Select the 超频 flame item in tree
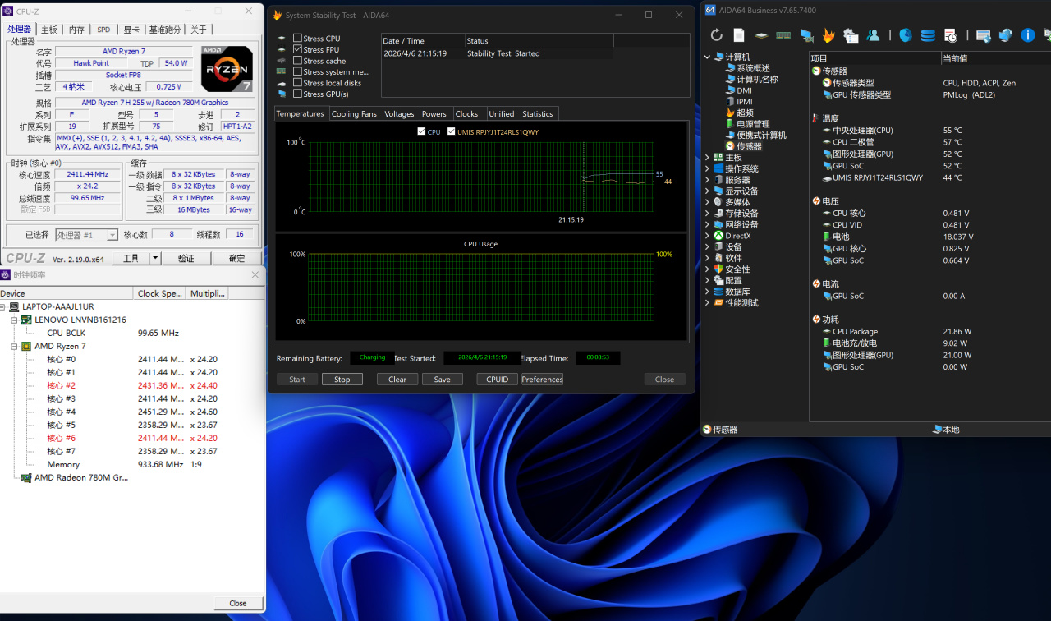 pyautogui.click(x=745, y=113)
